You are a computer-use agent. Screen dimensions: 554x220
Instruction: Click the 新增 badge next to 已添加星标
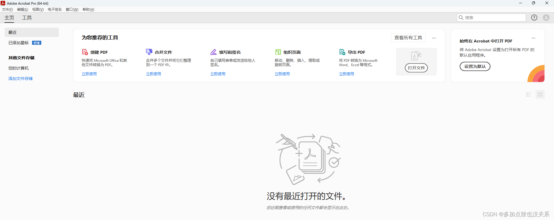point(37,43)
